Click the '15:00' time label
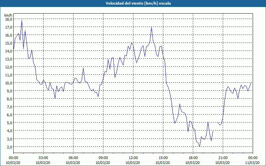This screenshot has height=166, width=266. click(163, 158)
